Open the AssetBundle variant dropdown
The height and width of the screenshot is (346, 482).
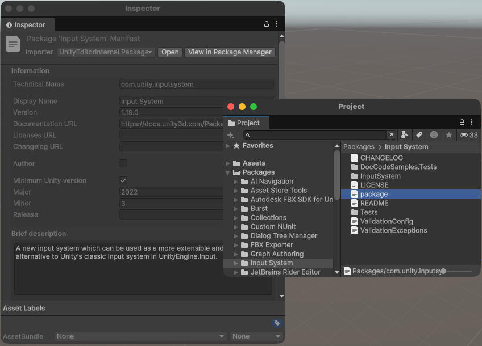[256, 336]
